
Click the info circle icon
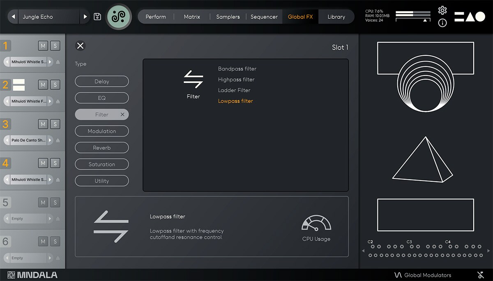click(x=442, y=23)
